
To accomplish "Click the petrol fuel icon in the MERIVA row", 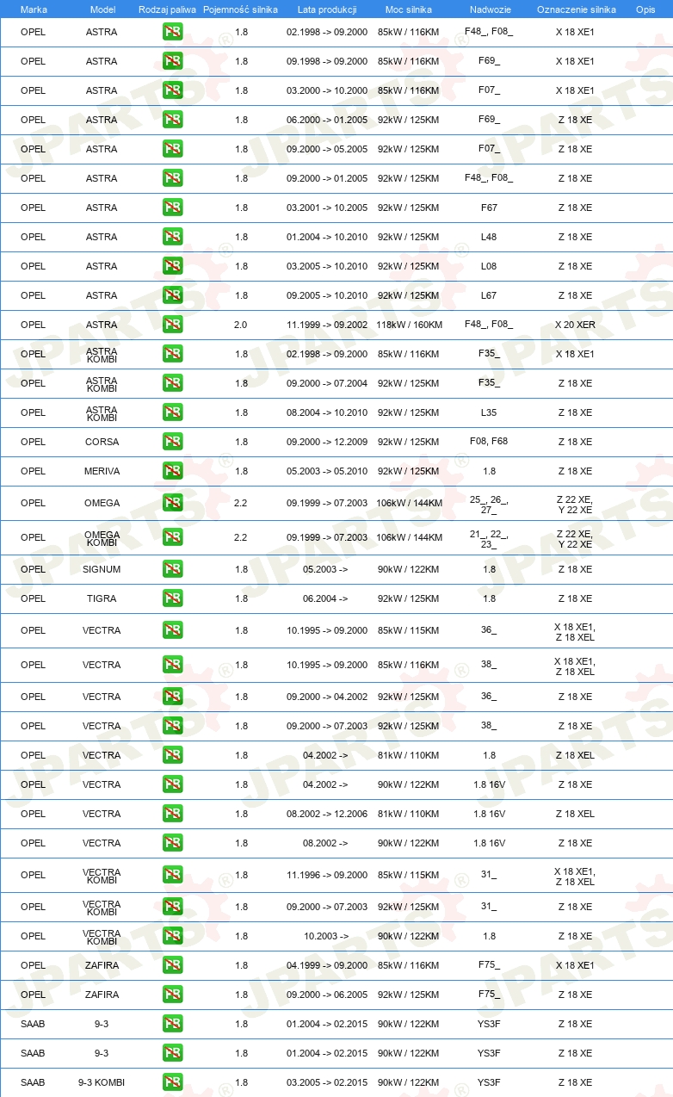I will [x=172, y=471].
